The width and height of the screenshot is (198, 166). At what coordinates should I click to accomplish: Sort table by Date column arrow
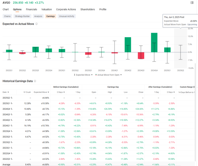8,92
